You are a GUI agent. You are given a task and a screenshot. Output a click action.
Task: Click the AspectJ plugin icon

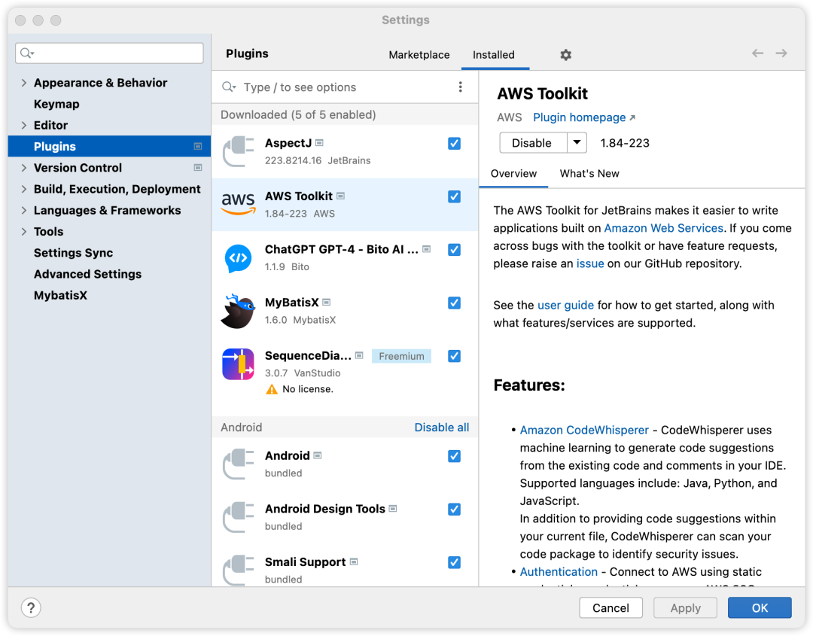click(238, 151)
